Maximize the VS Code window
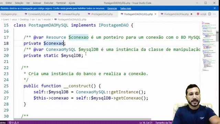 tap(206, 3)
